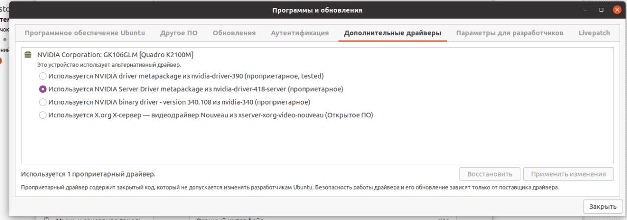
Task: Open the 'Программное обеспечение Ubuntu' tab
Action: pyautogui.click(x=85, y=33)
